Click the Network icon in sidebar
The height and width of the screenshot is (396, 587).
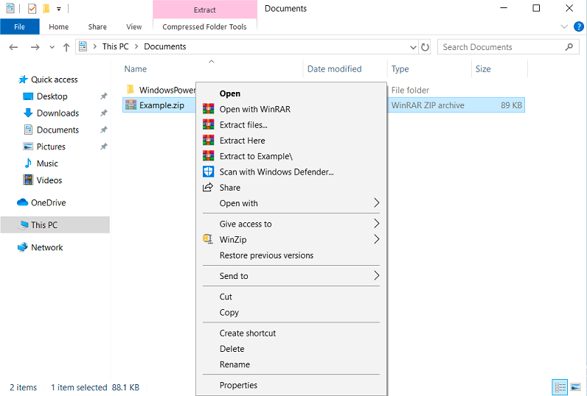point(22,247)
